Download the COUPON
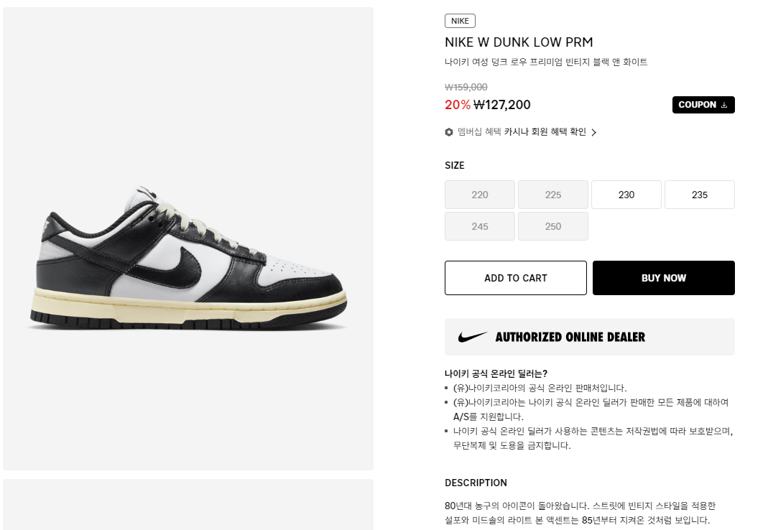This screenshot has width=768, height=530. [703, 105]
